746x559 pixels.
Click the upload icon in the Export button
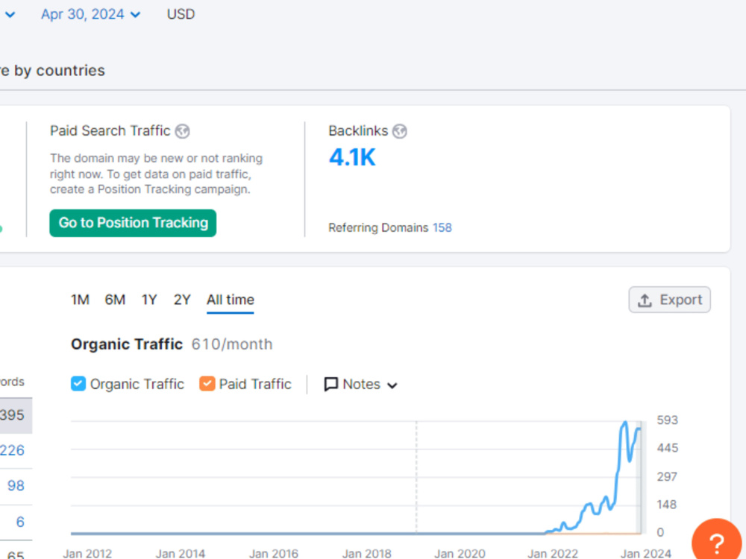tap(645, 300)
